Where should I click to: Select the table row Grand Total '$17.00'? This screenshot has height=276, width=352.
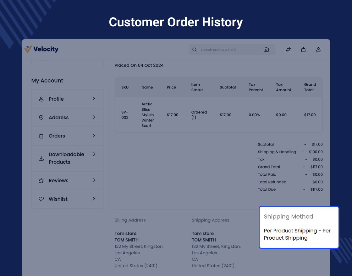point(310,115)
